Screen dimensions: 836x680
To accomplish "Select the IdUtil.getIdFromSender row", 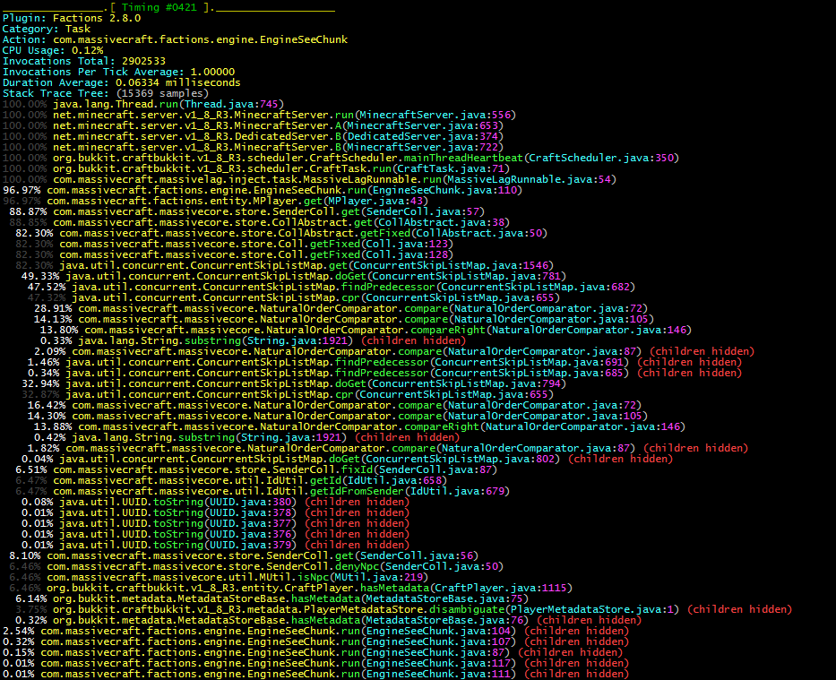I will (x=263, y=491).
